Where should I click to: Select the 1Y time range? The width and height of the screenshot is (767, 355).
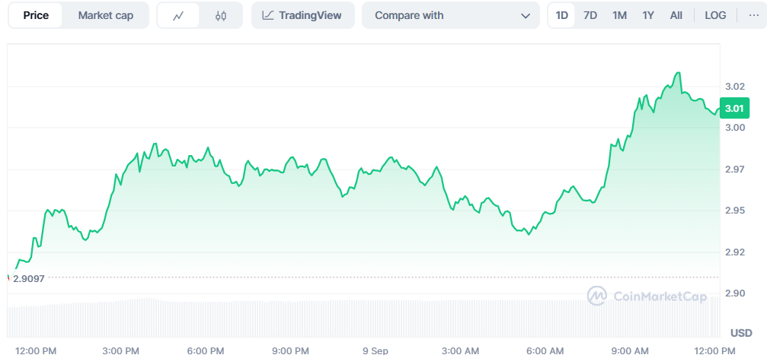pos(648,15)
